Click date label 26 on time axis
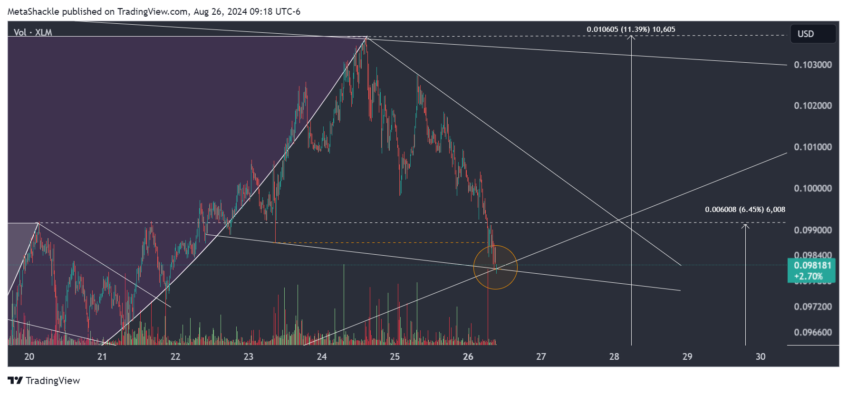This screenshot has width=847, height=394. 468,356
